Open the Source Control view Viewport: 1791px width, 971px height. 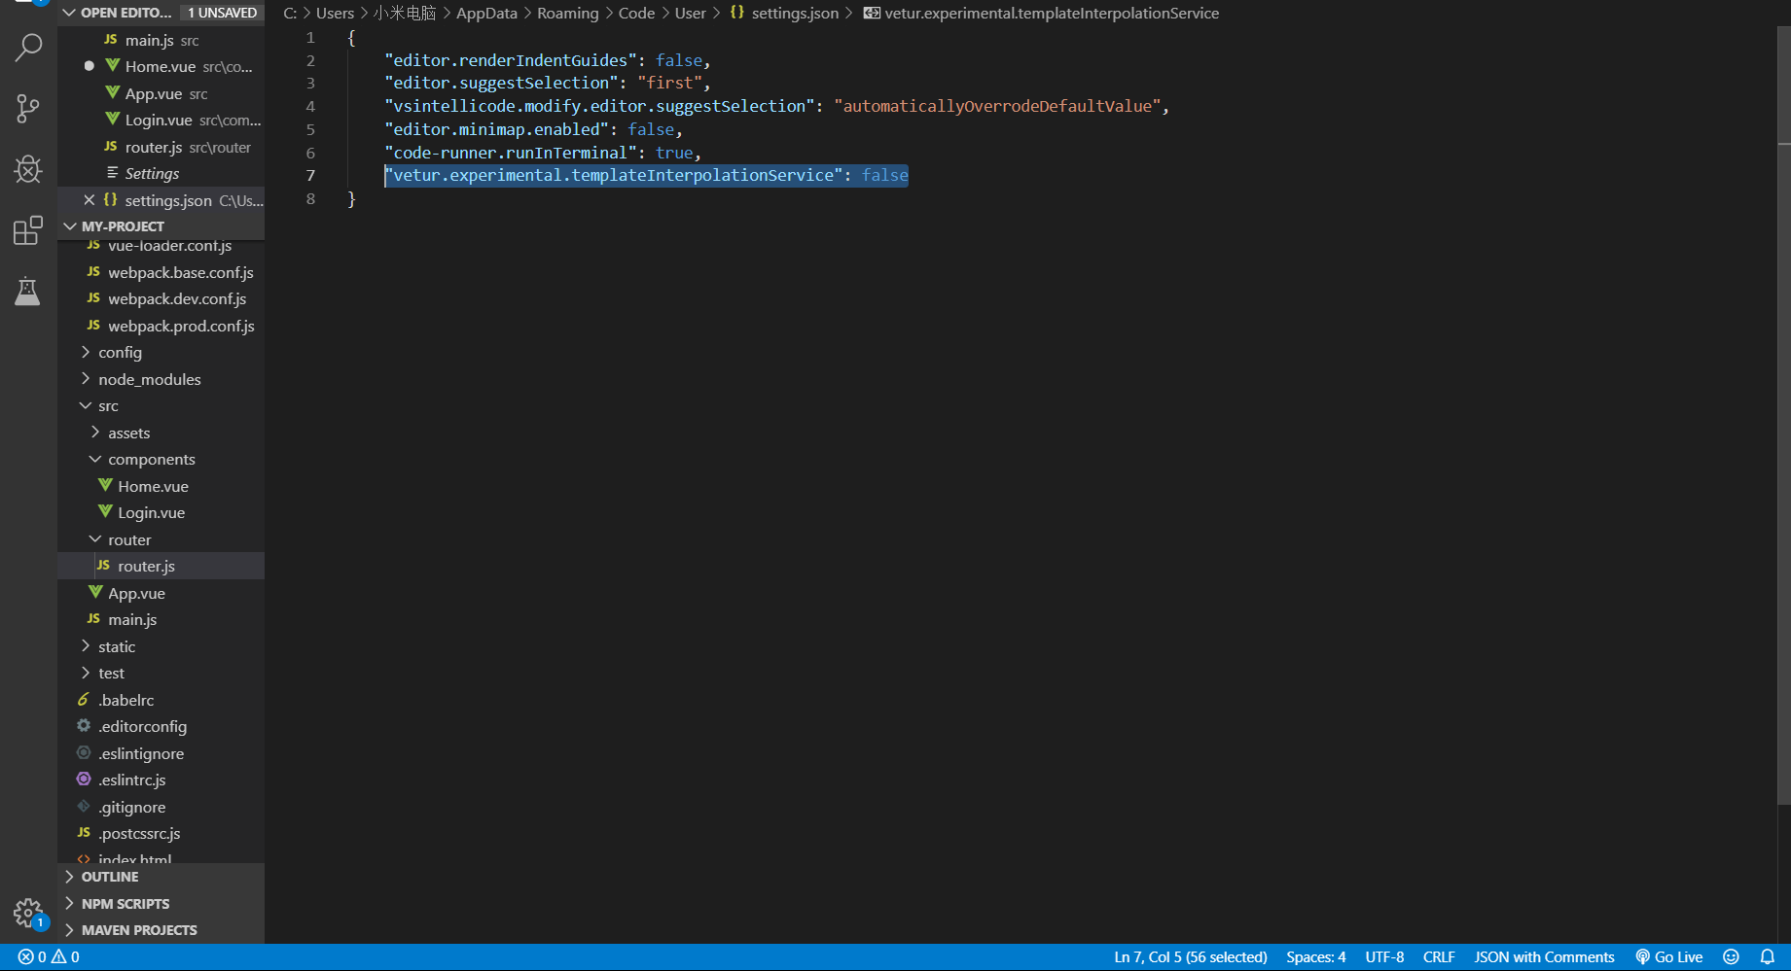(x=27, y=108)
